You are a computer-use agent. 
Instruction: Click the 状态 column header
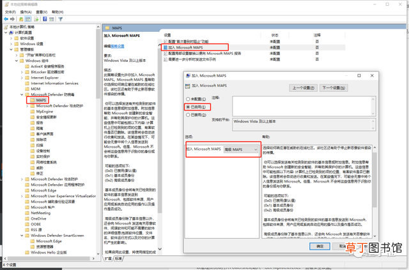pyautogui.click(x=275, y=35)
